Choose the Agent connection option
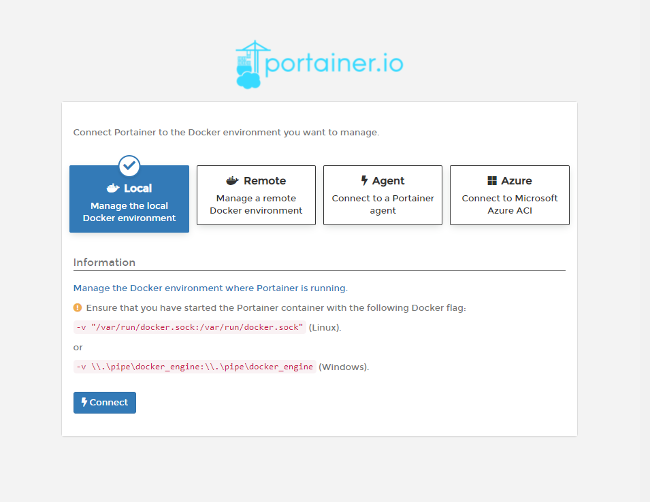 [x=383, y=195]
